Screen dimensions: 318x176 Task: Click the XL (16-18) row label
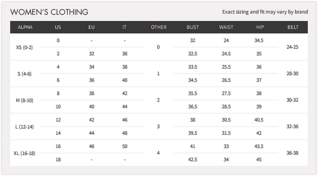point(25,153)
